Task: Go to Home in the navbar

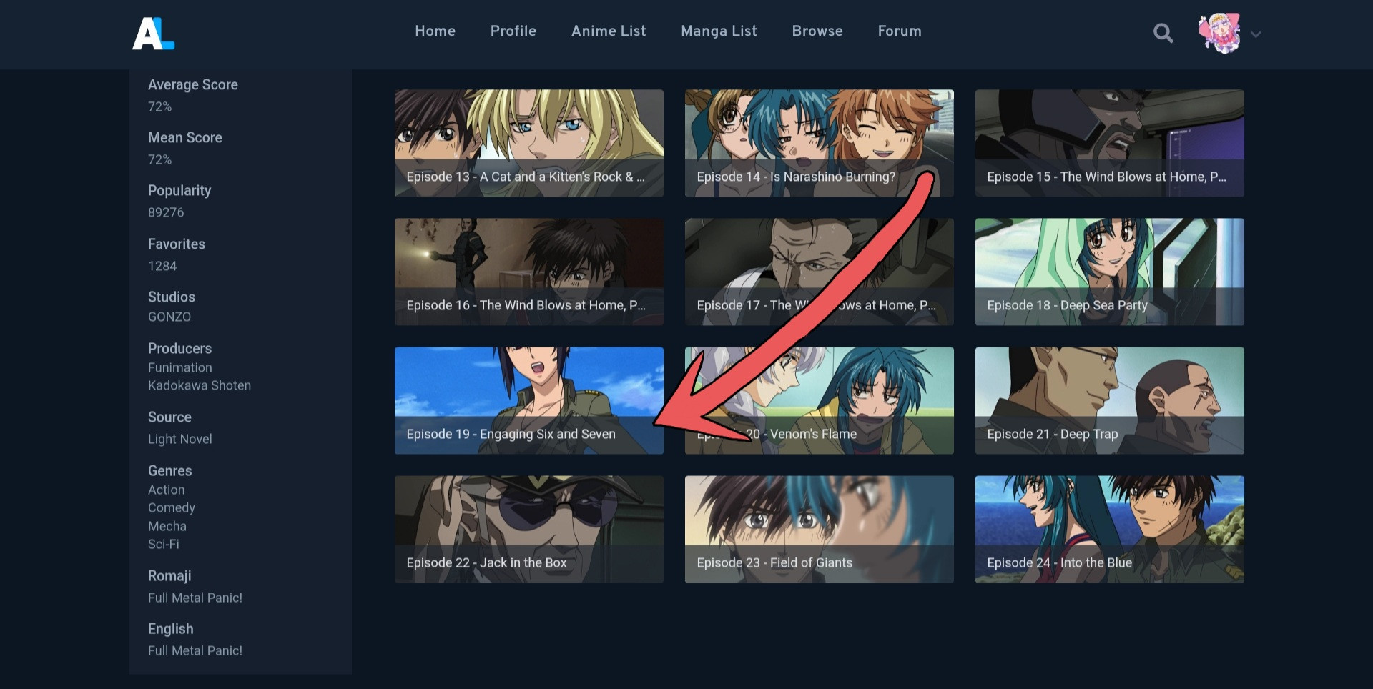Action: coord(435,31)
